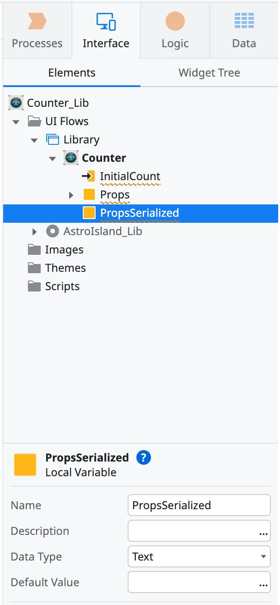Open the Data Type dropdown
Viewport: 280px width, 605px height.
click(199, 556)
